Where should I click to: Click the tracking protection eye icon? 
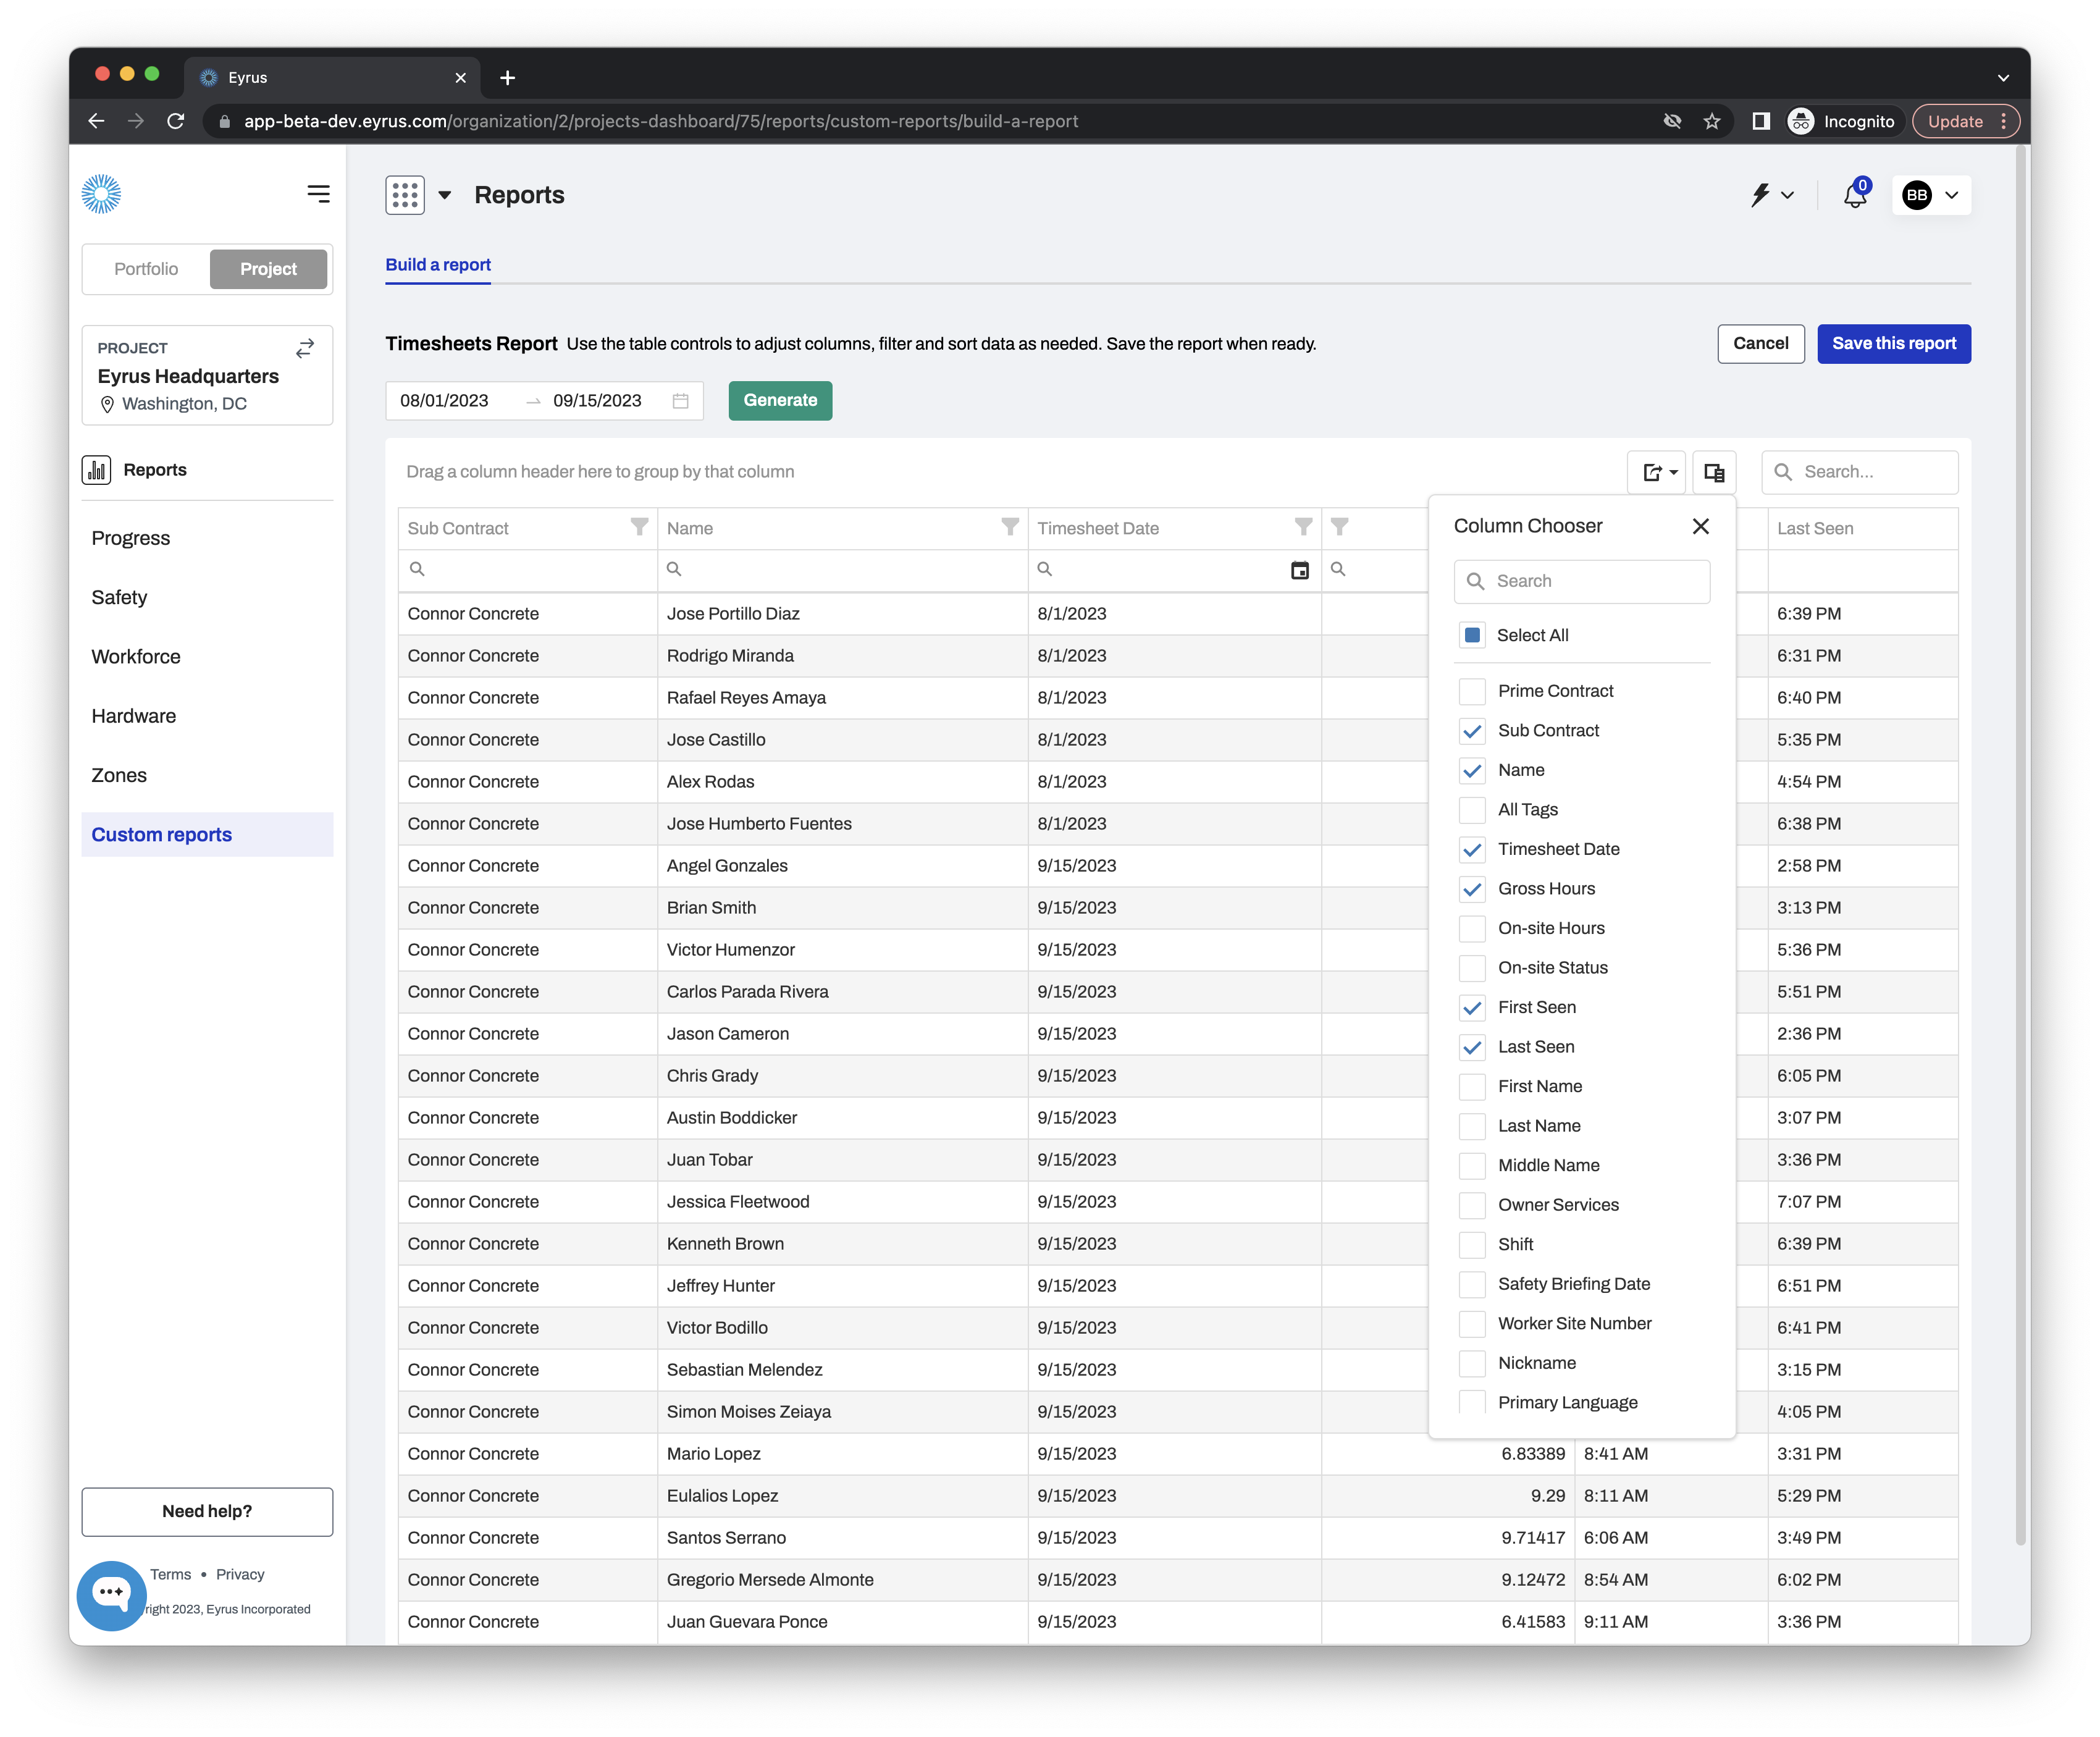pyautogui.click(x=1672, y=121)
